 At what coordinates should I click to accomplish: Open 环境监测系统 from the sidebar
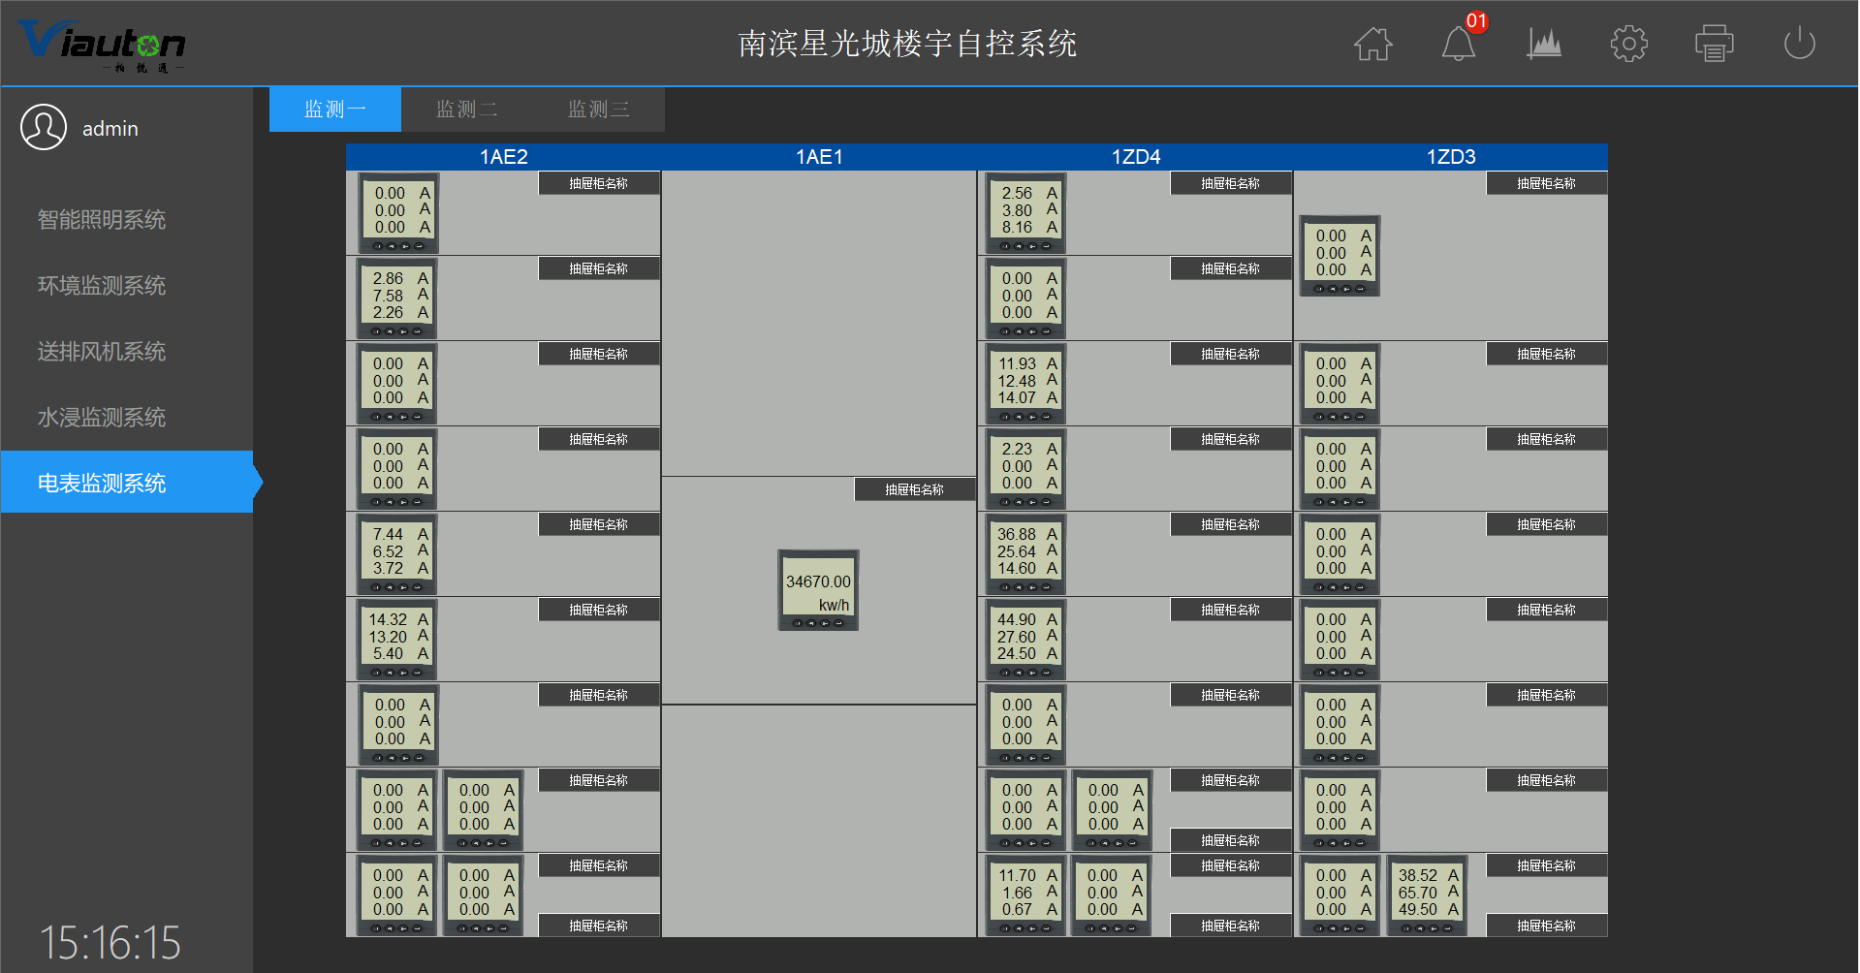[102, 286]
